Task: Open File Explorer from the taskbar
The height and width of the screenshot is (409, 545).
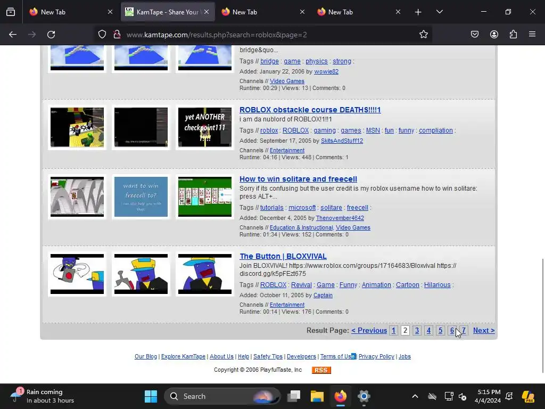Action: [x=317, y=396]
